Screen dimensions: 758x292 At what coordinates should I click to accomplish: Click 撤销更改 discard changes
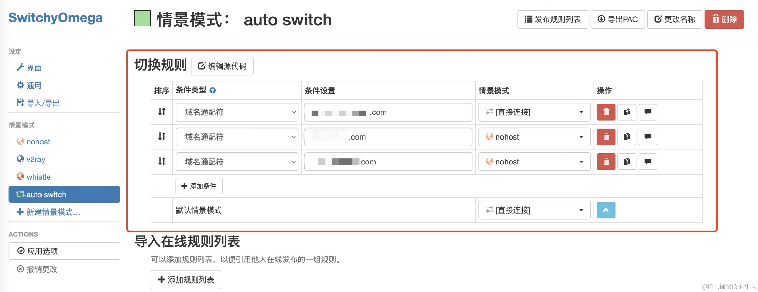pyautogui.click(x=37, y=269)
